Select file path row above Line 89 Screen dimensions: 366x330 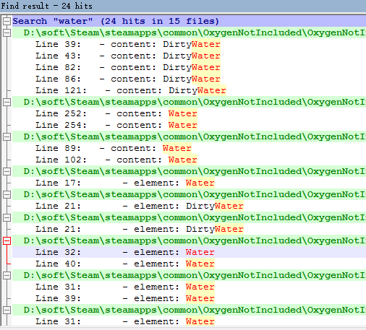pyautogui.click(x=189, y=136)
